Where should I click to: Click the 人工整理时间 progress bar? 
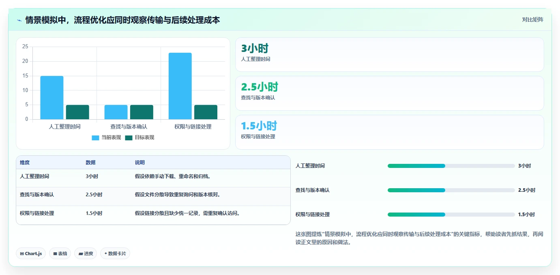(x=451, y=166)
